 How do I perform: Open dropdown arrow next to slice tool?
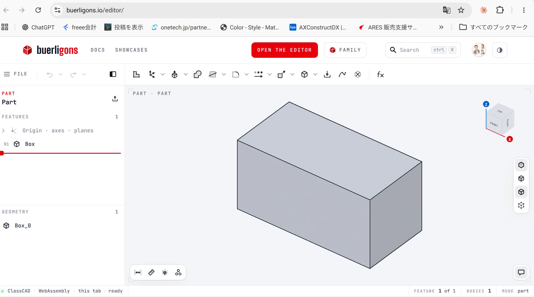click(224, 74)
